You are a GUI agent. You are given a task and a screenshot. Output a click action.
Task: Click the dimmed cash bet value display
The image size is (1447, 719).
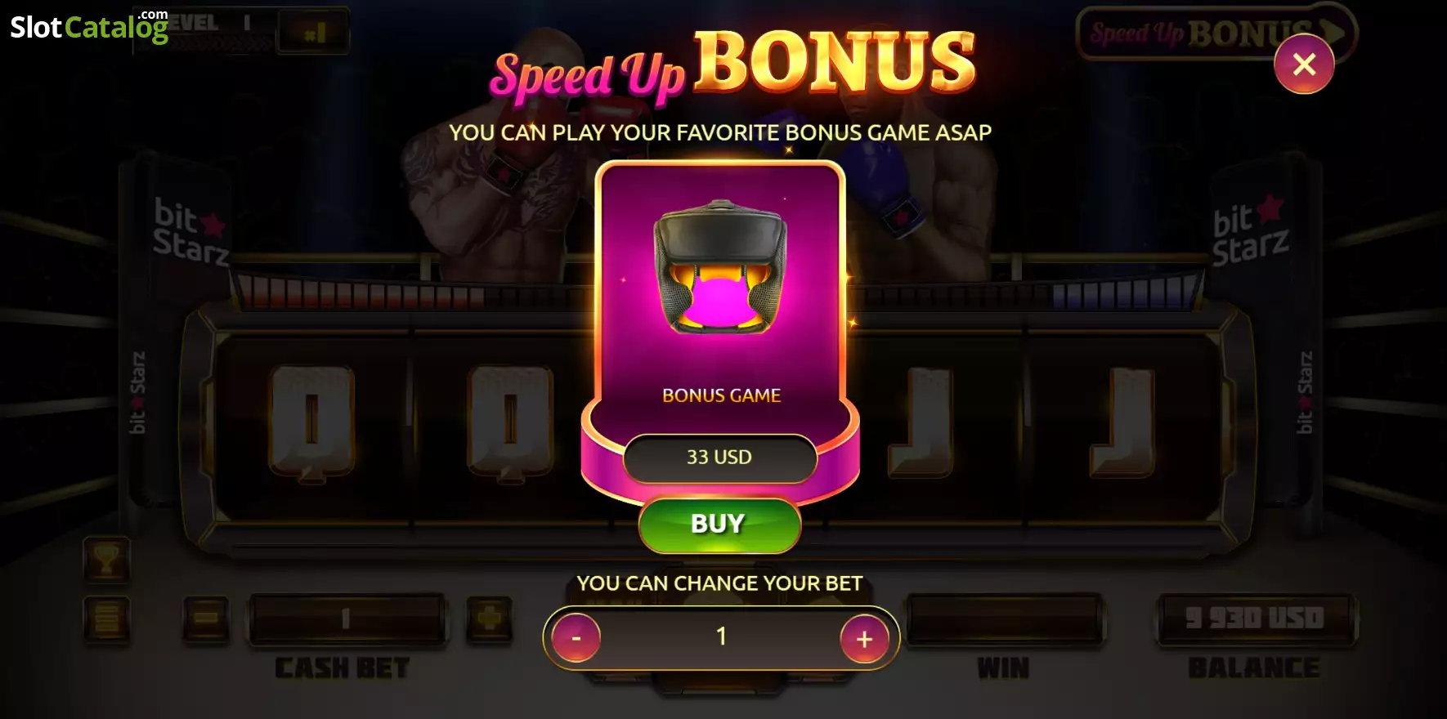[x=347, y=619]
